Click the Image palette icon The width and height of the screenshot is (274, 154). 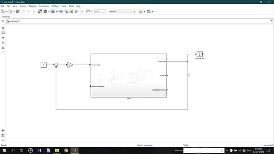tap(3, 48)
